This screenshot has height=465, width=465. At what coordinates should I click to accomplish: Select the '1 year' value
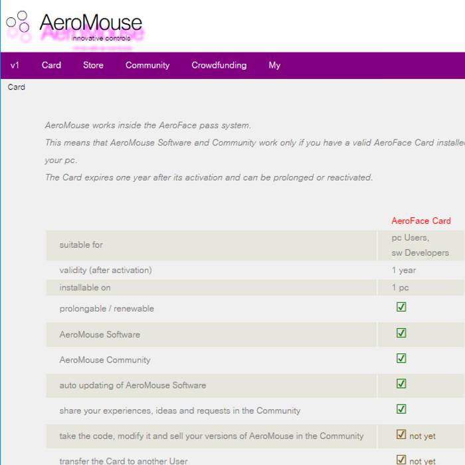tap(404, 270)
